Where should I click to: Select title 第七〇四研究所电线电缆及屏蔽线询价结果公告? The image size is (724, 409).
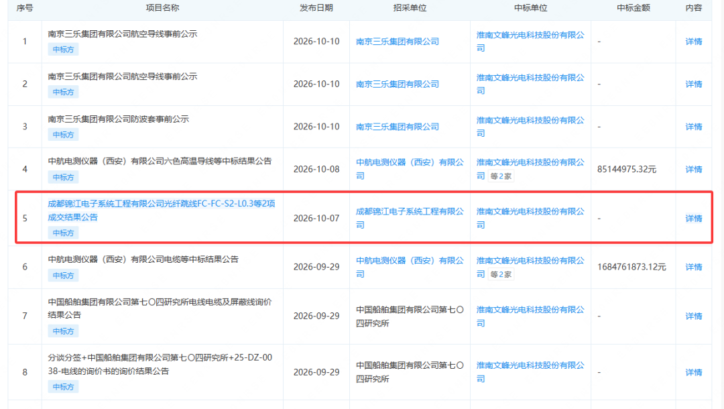(x=160, y=308)
